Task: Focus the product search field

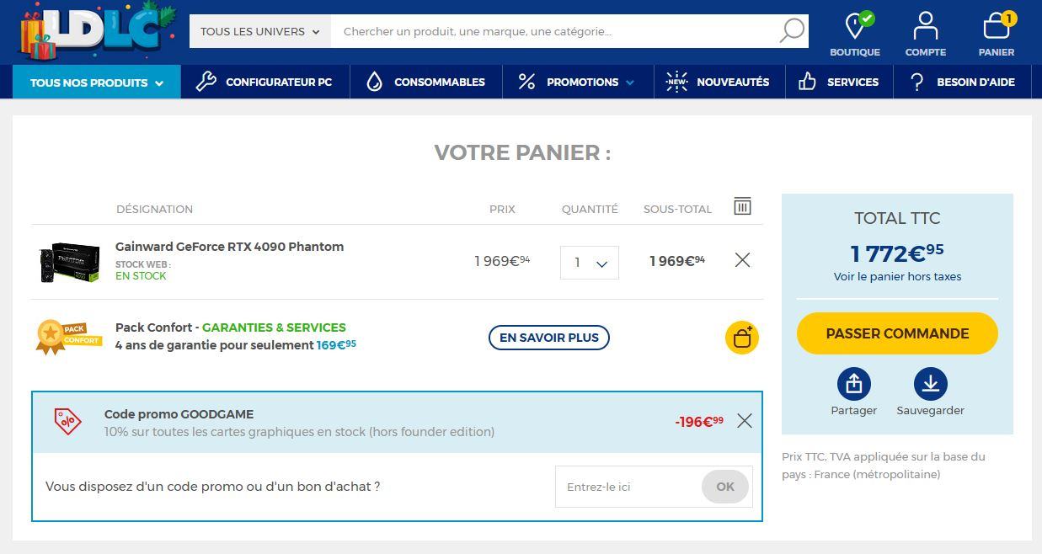Action: click(x=553, y=31)
